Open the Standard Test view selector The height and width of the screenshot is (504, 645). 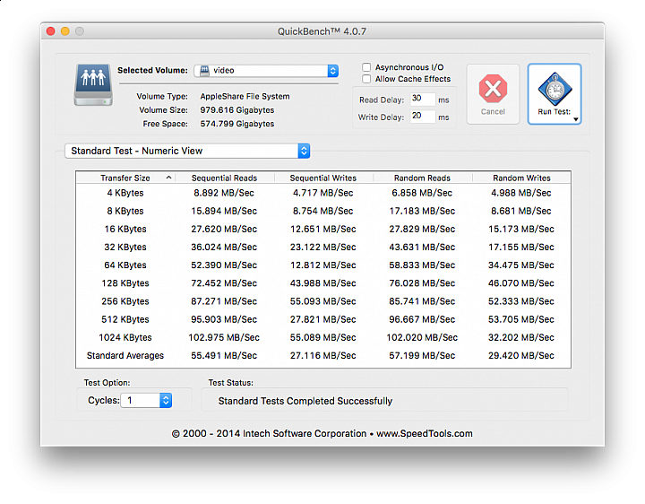point(187,151)
